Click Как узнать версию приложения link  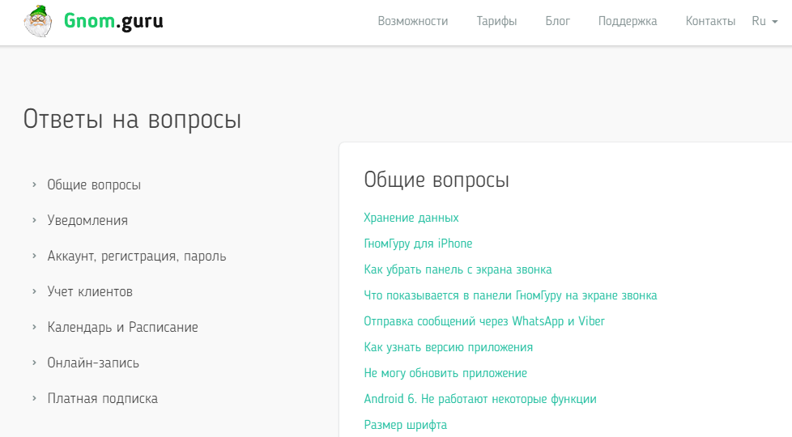[x=448, y=347]
